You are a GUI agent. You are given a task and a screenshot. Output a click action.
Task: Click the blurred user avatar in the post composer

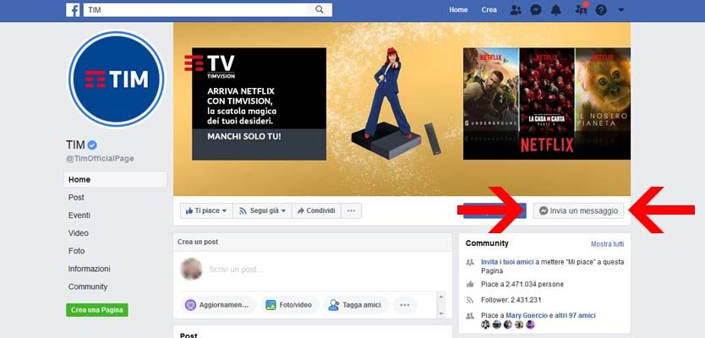(191, 270)
